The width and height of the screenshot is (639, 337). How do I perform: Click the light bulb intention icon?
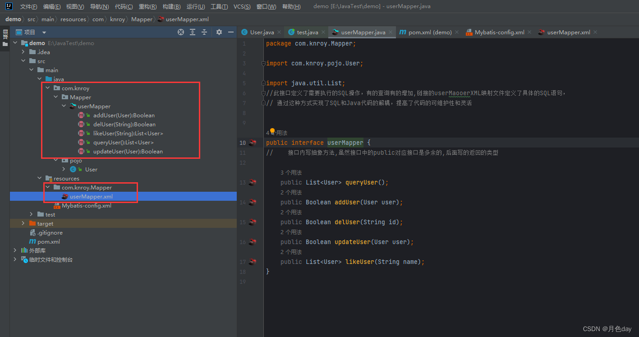(272, 131)
